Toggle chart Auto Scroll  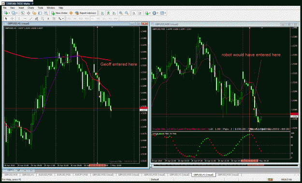tap(134, 13)
